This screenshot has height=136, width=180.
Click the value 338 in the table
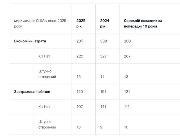(x=103, y=41)
